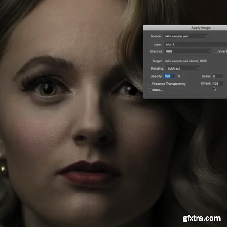Click the Opacity input field

click(169, 76)
